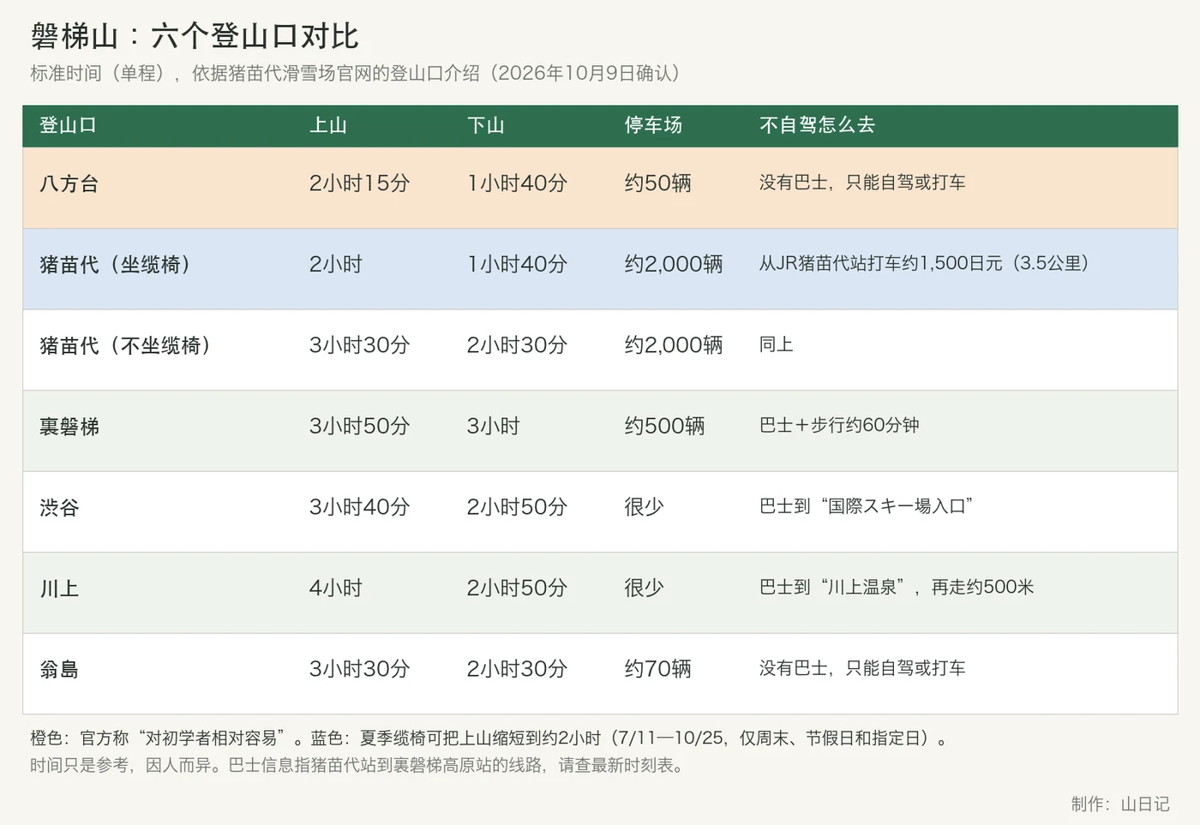Click the 上山 column header
The image size is (1200, 825).
pos(327,125)
